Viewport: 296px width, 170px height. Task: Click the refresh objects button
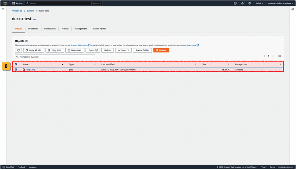(18, 50)
